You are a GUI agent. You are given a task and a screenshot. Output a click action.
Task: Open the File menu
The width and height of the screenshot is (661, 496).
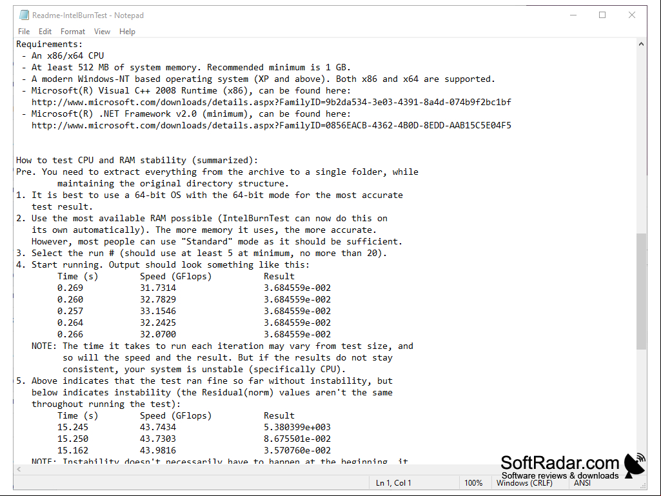pos(24,32)
